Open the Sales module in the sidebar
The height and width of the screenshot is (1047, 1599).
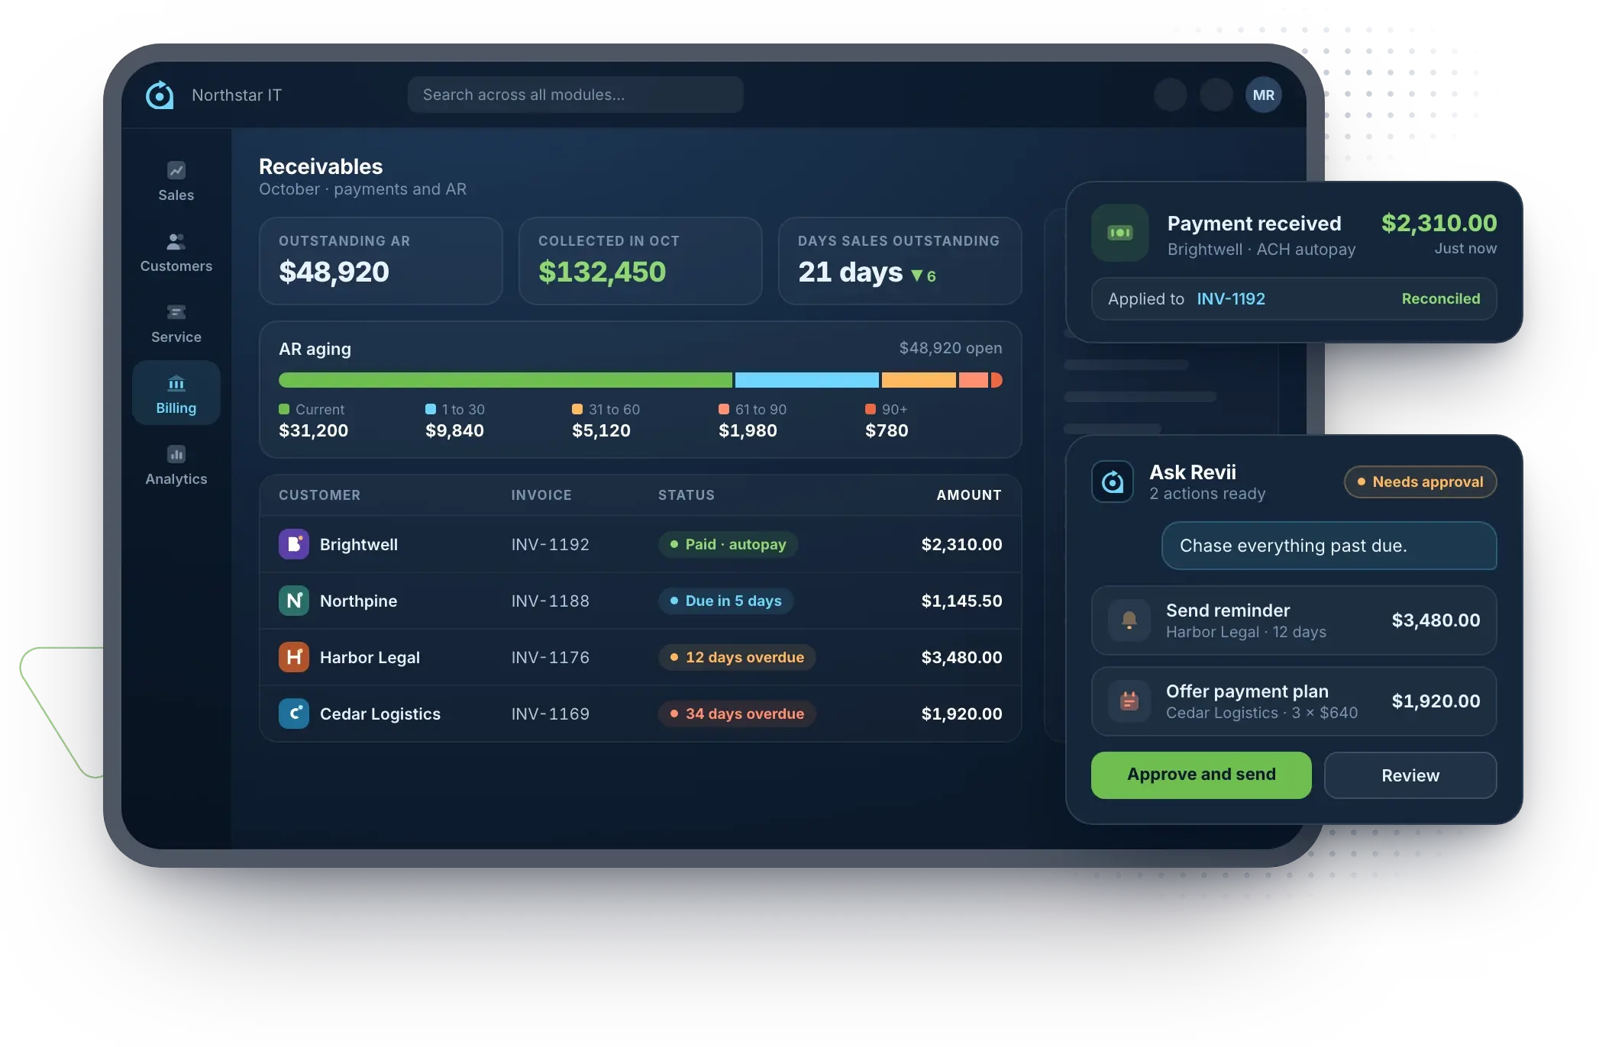(x=176, y=182)
